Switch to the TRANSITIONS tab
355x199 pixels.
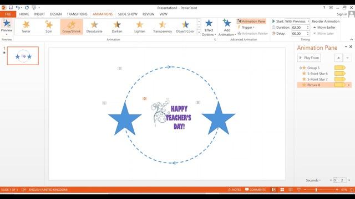tap(77, 14)
